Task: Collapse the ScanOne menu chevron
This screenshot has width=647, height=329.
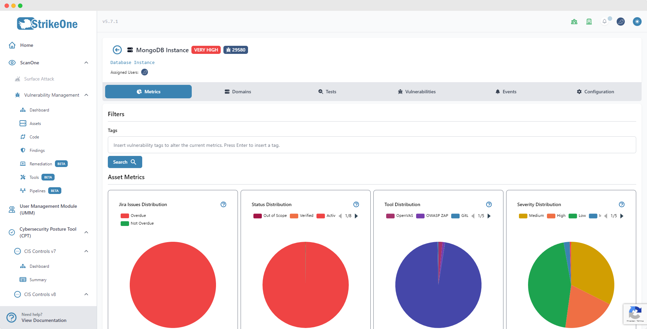Action: (x=86, y=63)
